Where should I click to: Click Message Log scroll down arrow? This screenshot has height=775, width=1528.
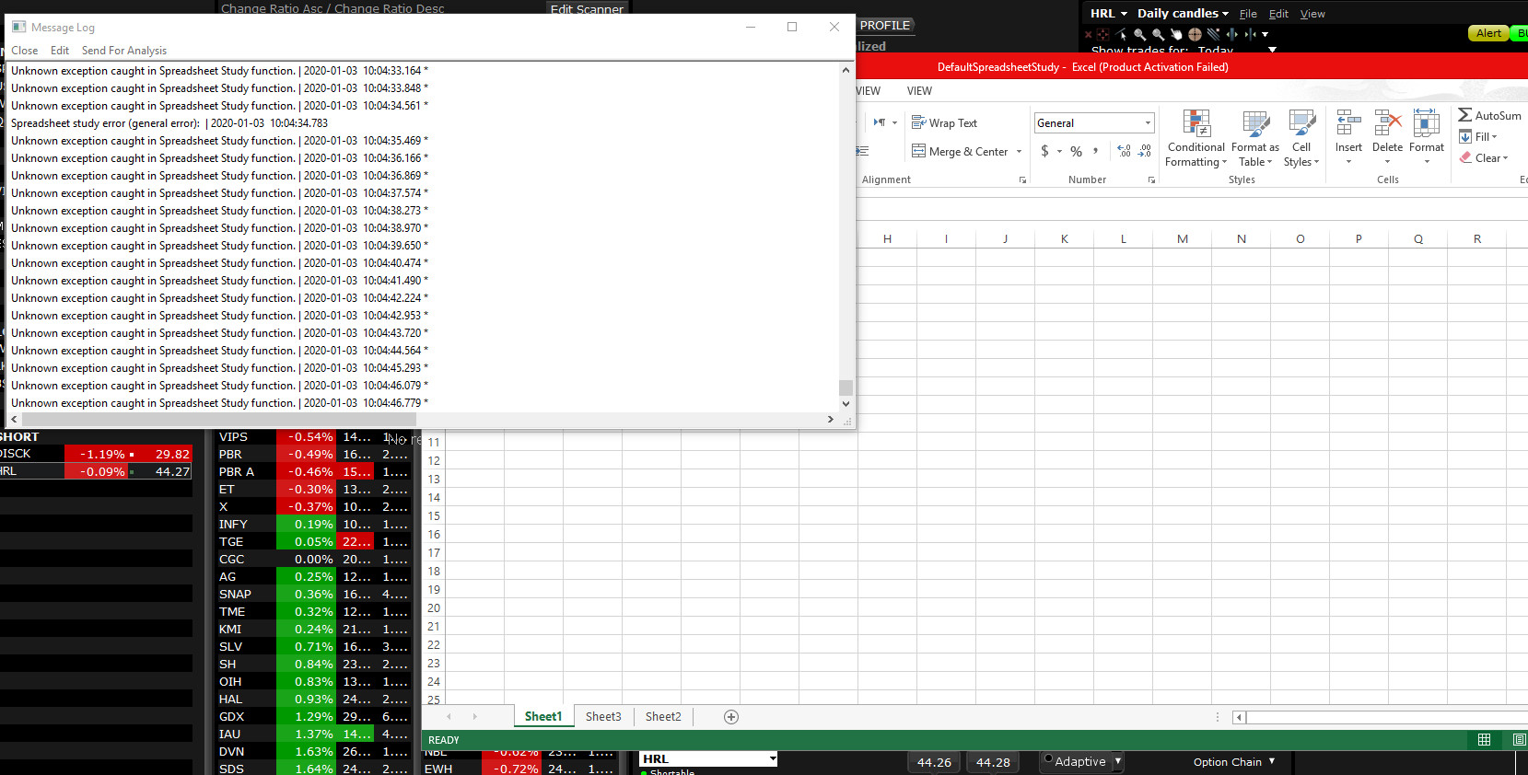click(x=846, y=403)
